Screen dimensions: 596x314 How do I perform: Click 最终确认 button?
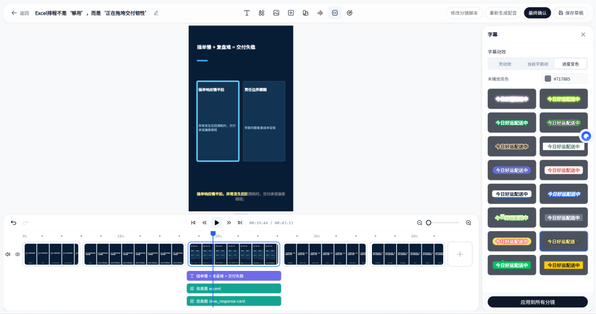[537, 13]
